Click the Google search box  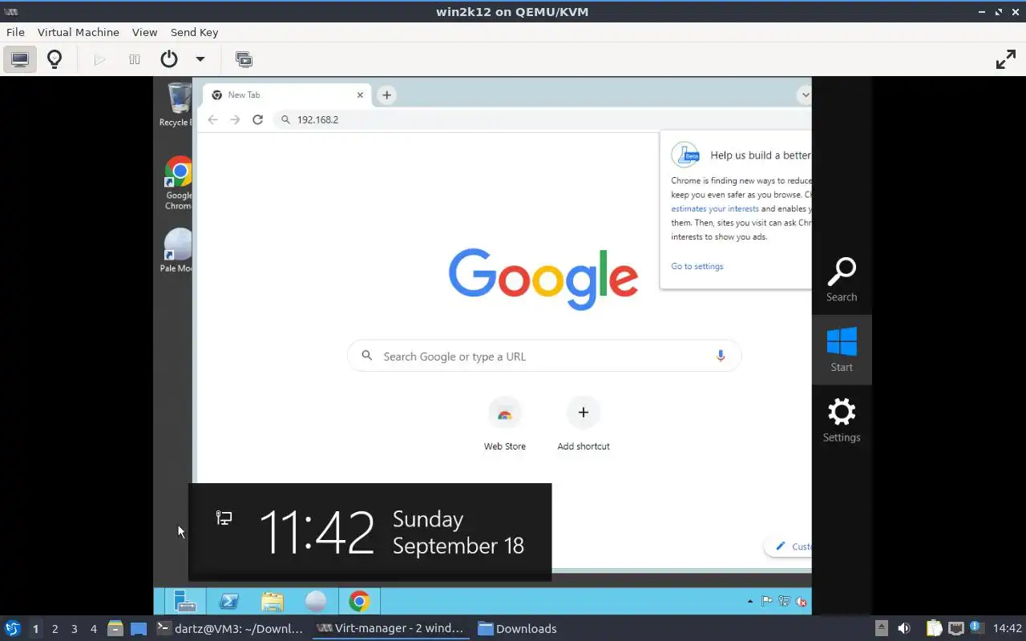tap(544, 356)
